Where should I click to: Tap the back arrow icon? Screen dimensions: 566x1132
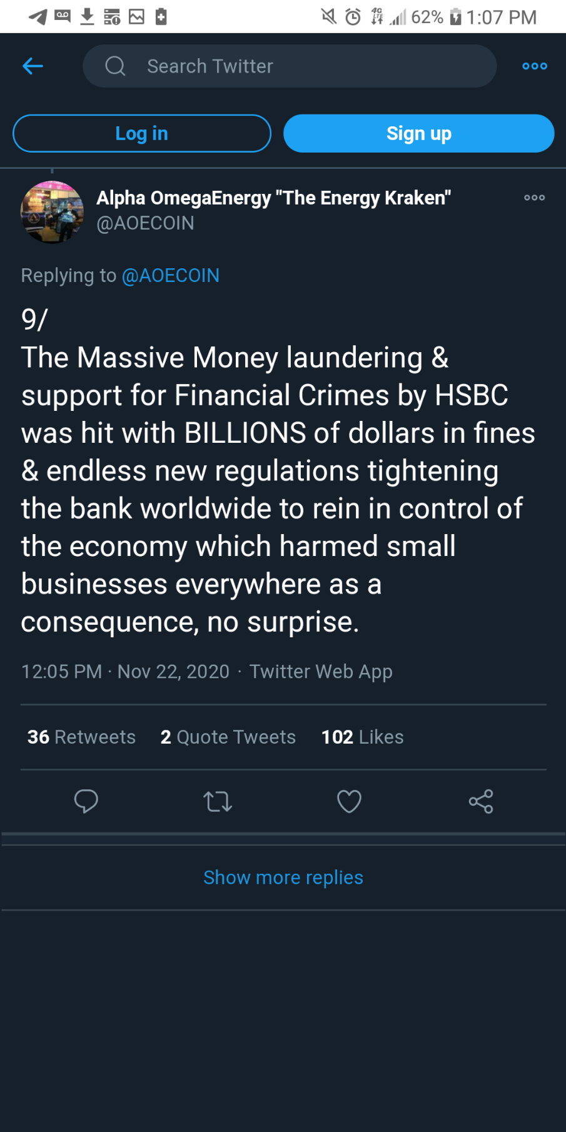(x=33, y=66)
